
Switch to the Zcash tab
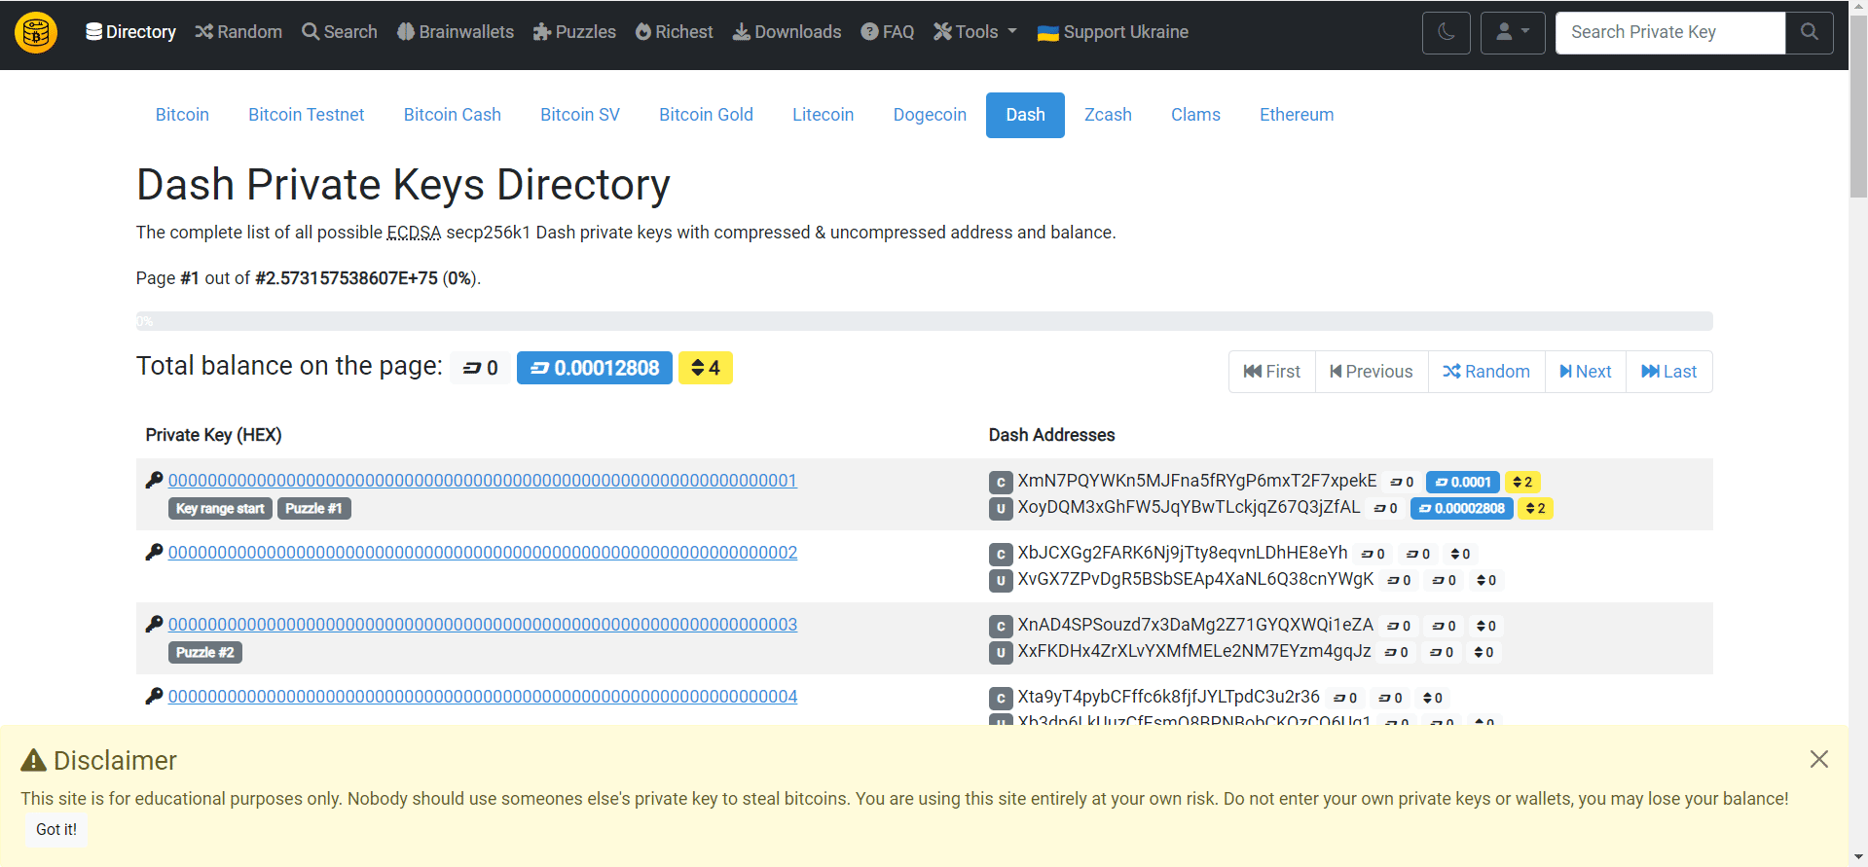pyautogui.click(x=1108, y=115)
